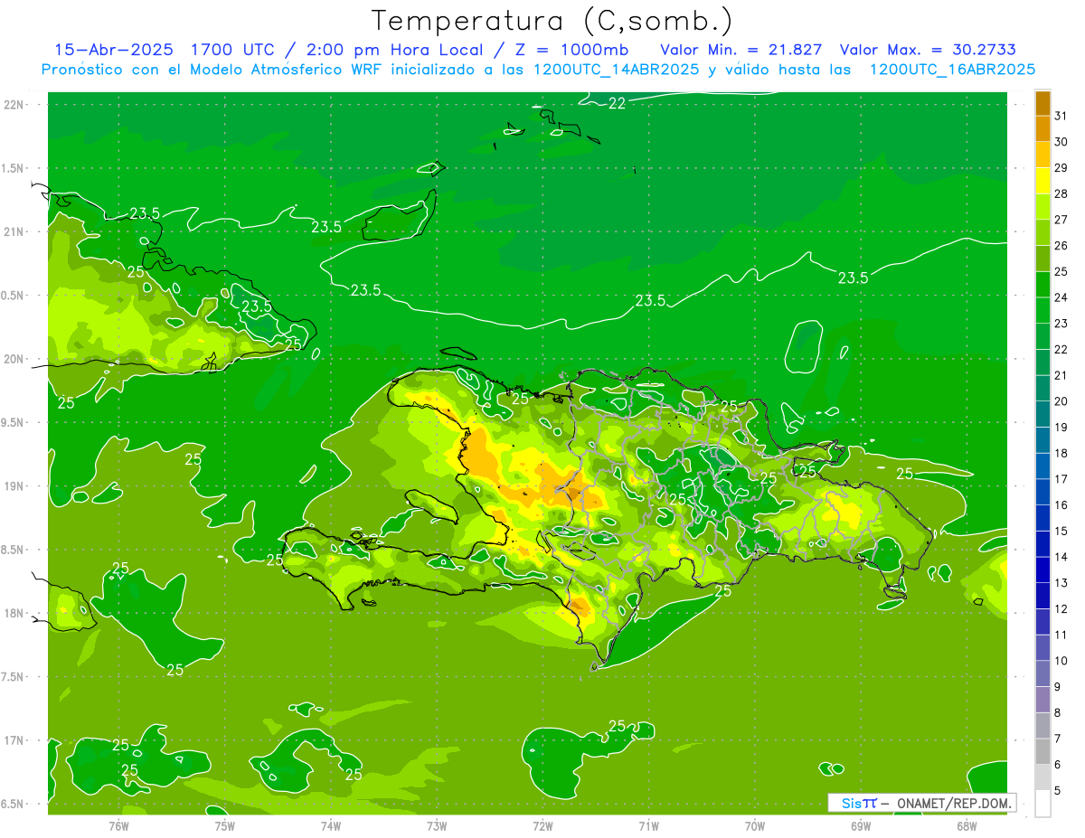Click the color legend value "15"
This screenshot has height=838, width=1085.
[x=1061, y=532]
